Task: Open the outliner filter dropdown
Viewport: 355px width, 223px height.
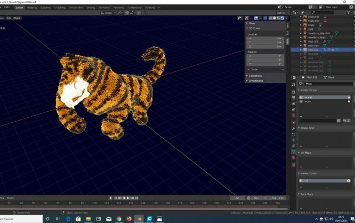Action: point(349,13)
